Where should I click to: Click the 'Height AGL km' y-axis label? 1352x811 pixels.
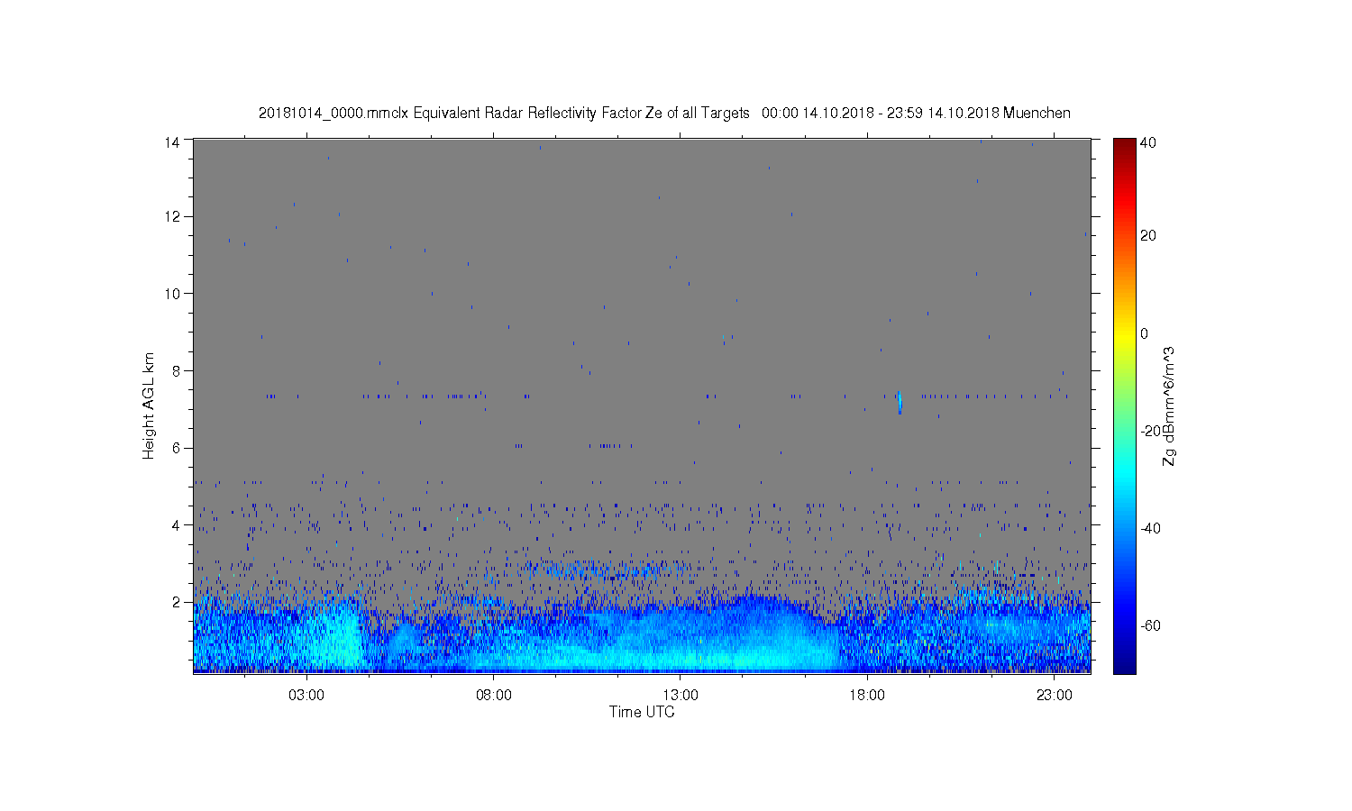[149, 405]
